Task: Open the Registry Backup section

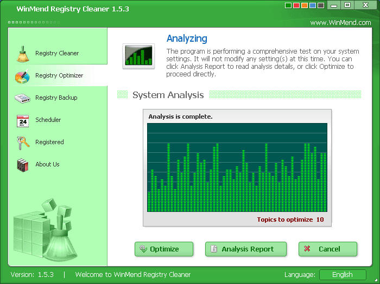Action: click(58, 98)
